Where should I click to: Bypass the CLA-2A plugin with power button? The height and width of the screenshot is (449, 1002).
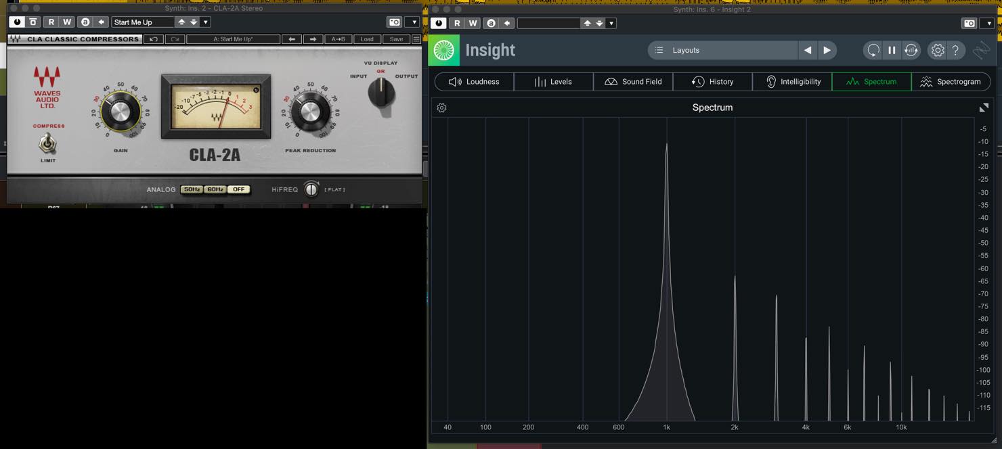[x=17, y=22]
